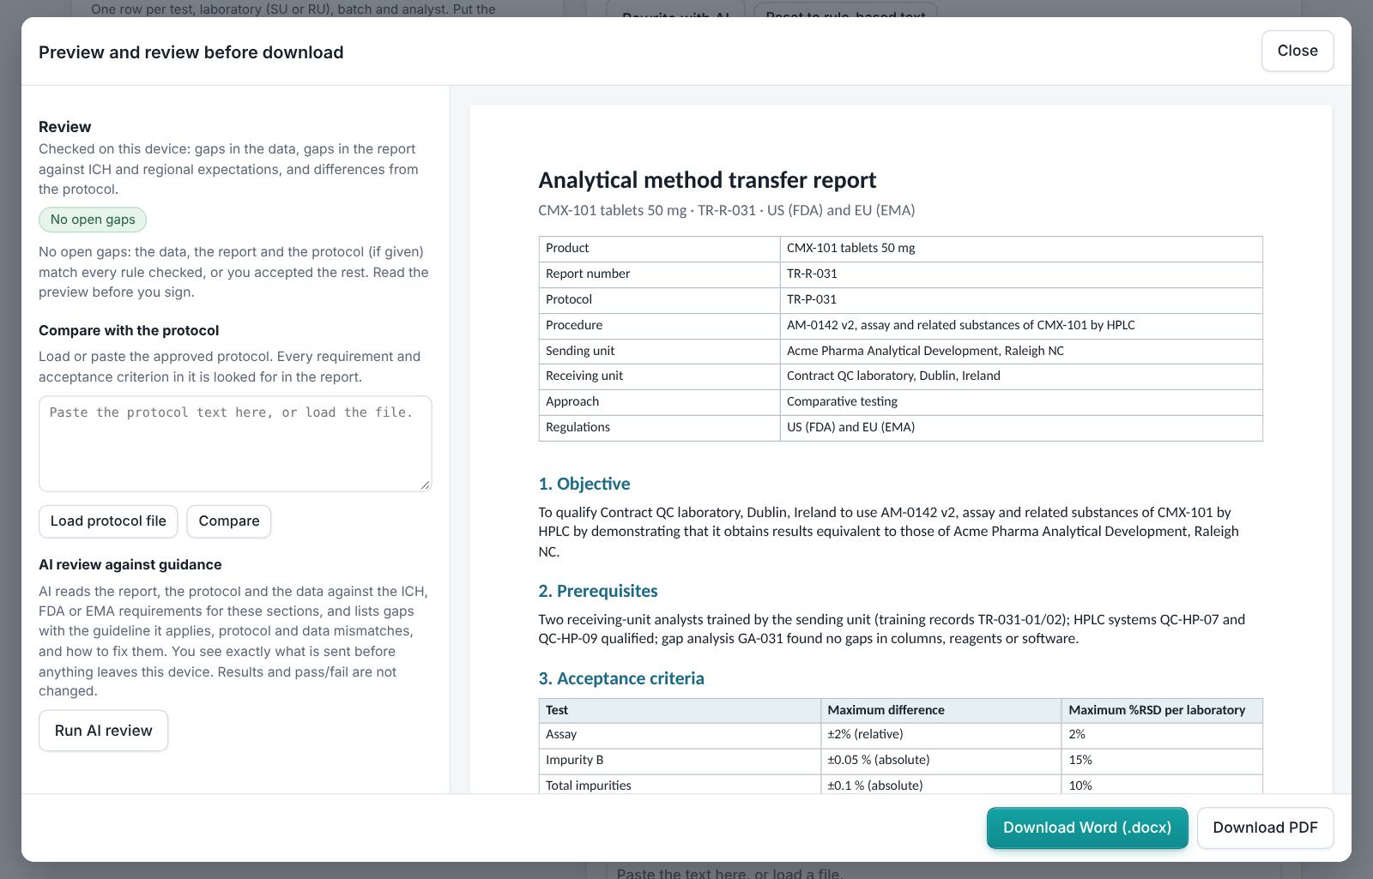Click the Compare with the protocol heading

click(129, 331)
